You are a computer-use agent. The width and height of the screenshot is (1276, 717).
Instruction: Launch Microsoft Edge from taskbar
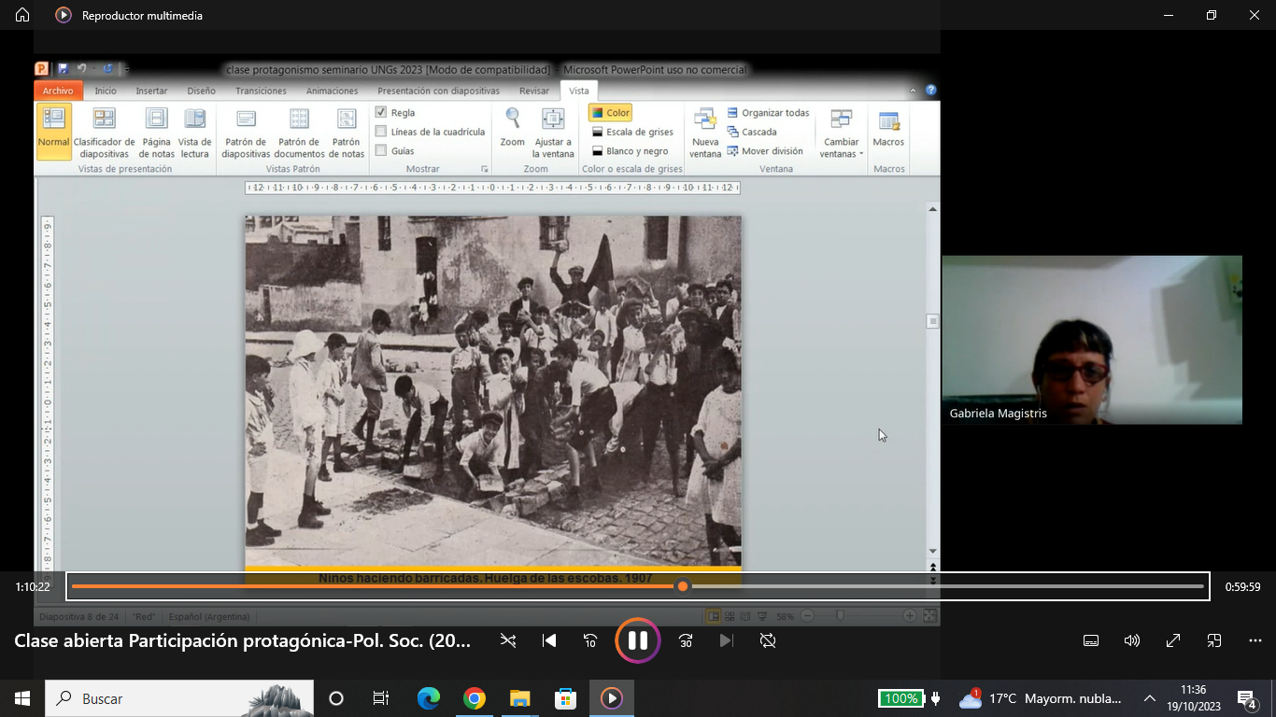(429, 698)
